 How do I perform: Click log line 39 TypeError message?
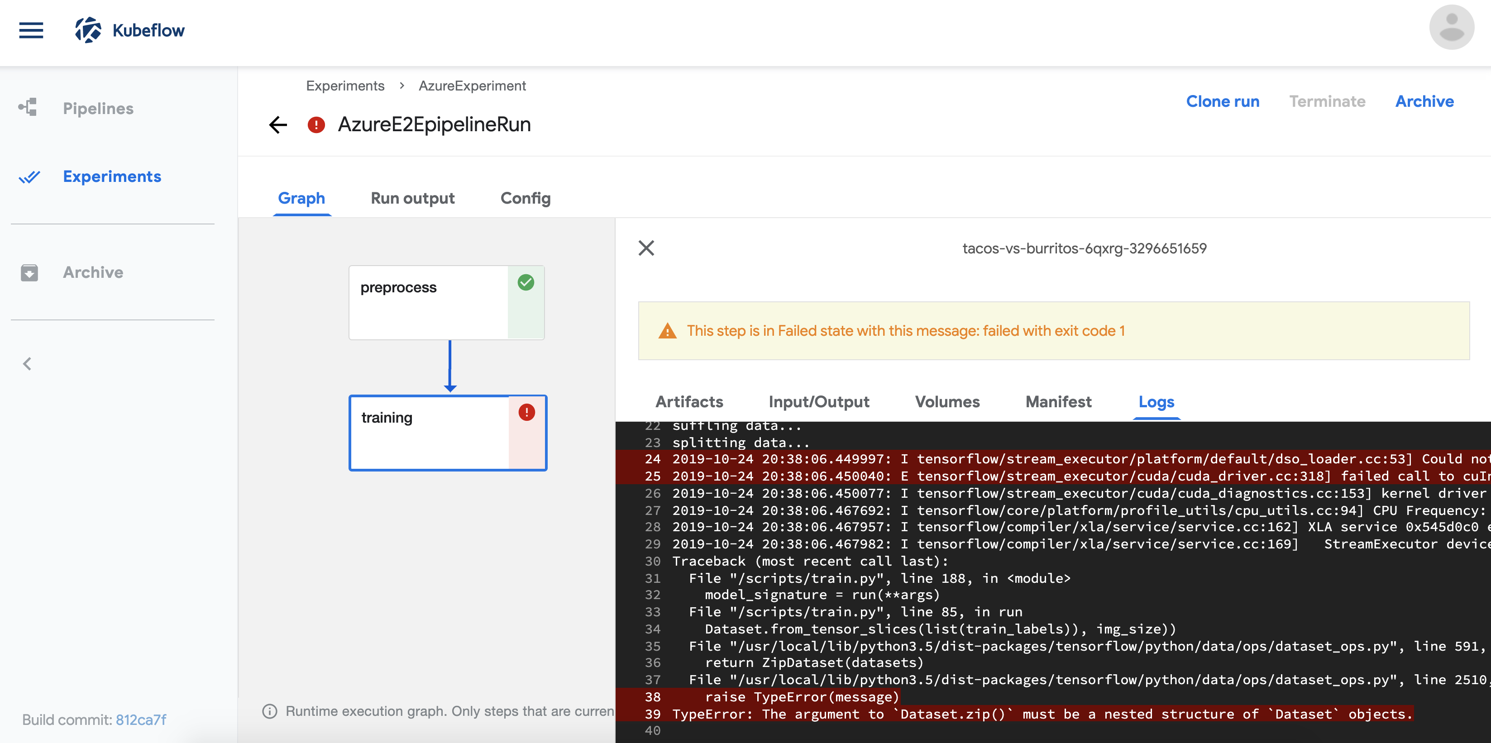pos(1042,714)
